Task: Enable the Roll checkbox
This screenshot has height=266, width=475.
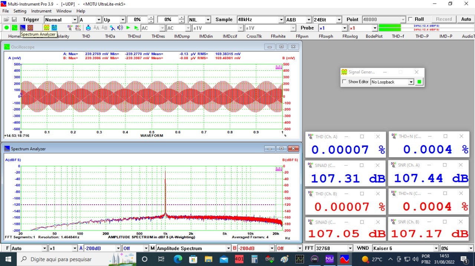Action: click(x=410, y=19)
